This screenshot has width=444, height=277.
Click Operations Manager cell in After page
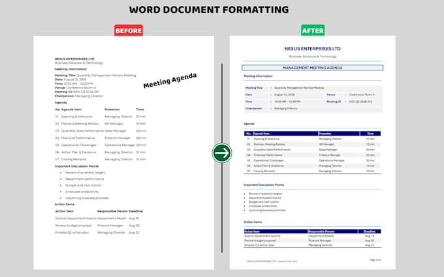pos(331,160)
